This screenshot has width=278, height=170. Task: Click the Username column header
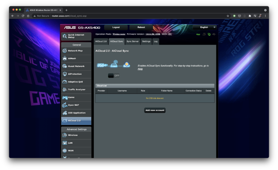pyautogui.click(x=122, y=91)
